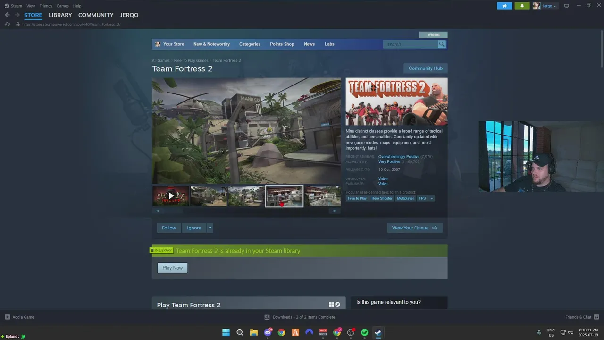Switch to the STORE tab
This screenshot has height=340, width=604.
pos(33,15)
